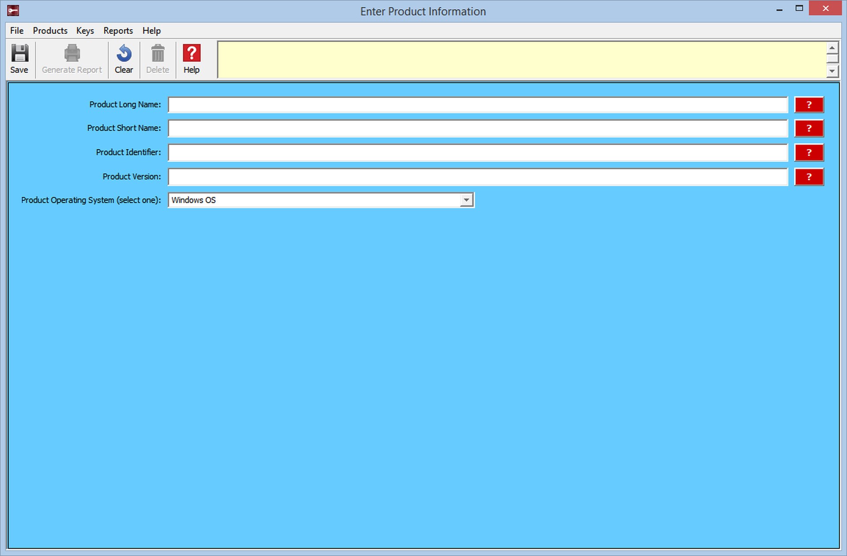This screenshot has width=847, height=556.
Task: Click help button beside Product Version
Action: 809,177
